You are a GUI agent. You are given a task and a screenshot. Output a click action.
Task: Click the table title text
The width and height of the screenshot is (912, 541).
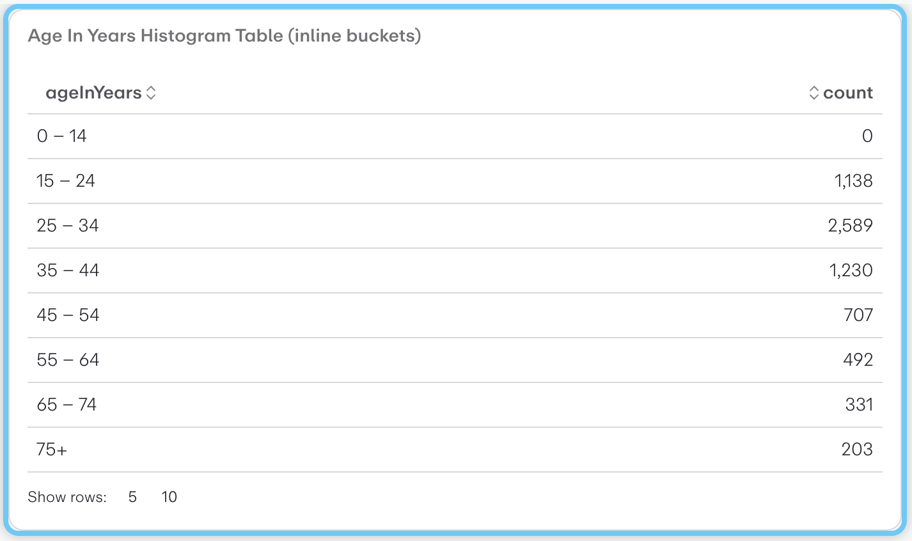click(224, 36)
